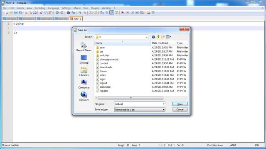
Task: Select the downloads PHP file
Action: coord(106,67)
